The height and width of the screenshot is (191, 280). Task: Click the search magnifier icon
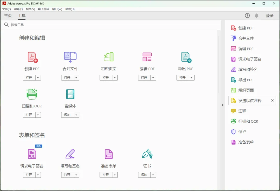point(6,25)
